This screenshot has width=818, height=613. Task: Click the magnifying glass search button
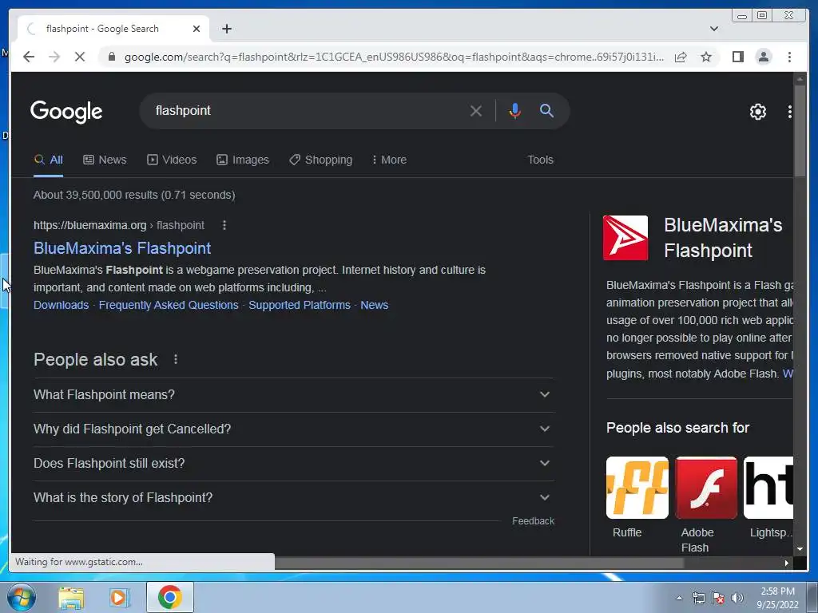[546, 110]
